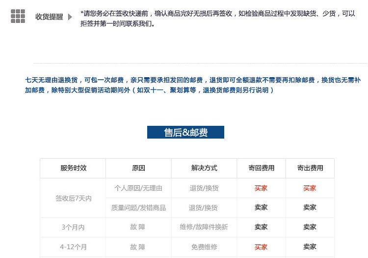Click red 买家 under 寄出费用 column
The image size is (368, 258).
click(x=310, y=188)
